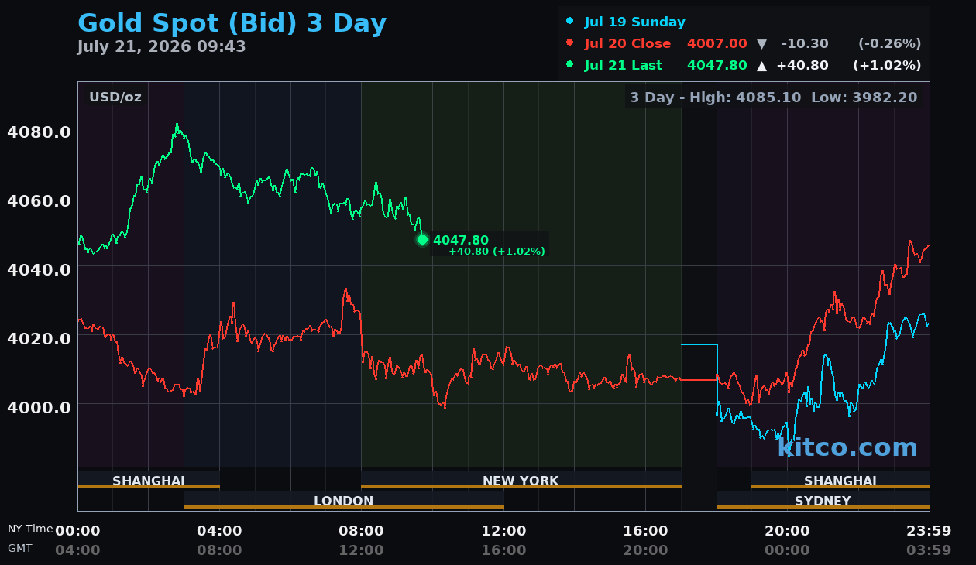Click the up triangle beside +40.80
The height and width of the screenshot is (565, 976).
(761, 65)
